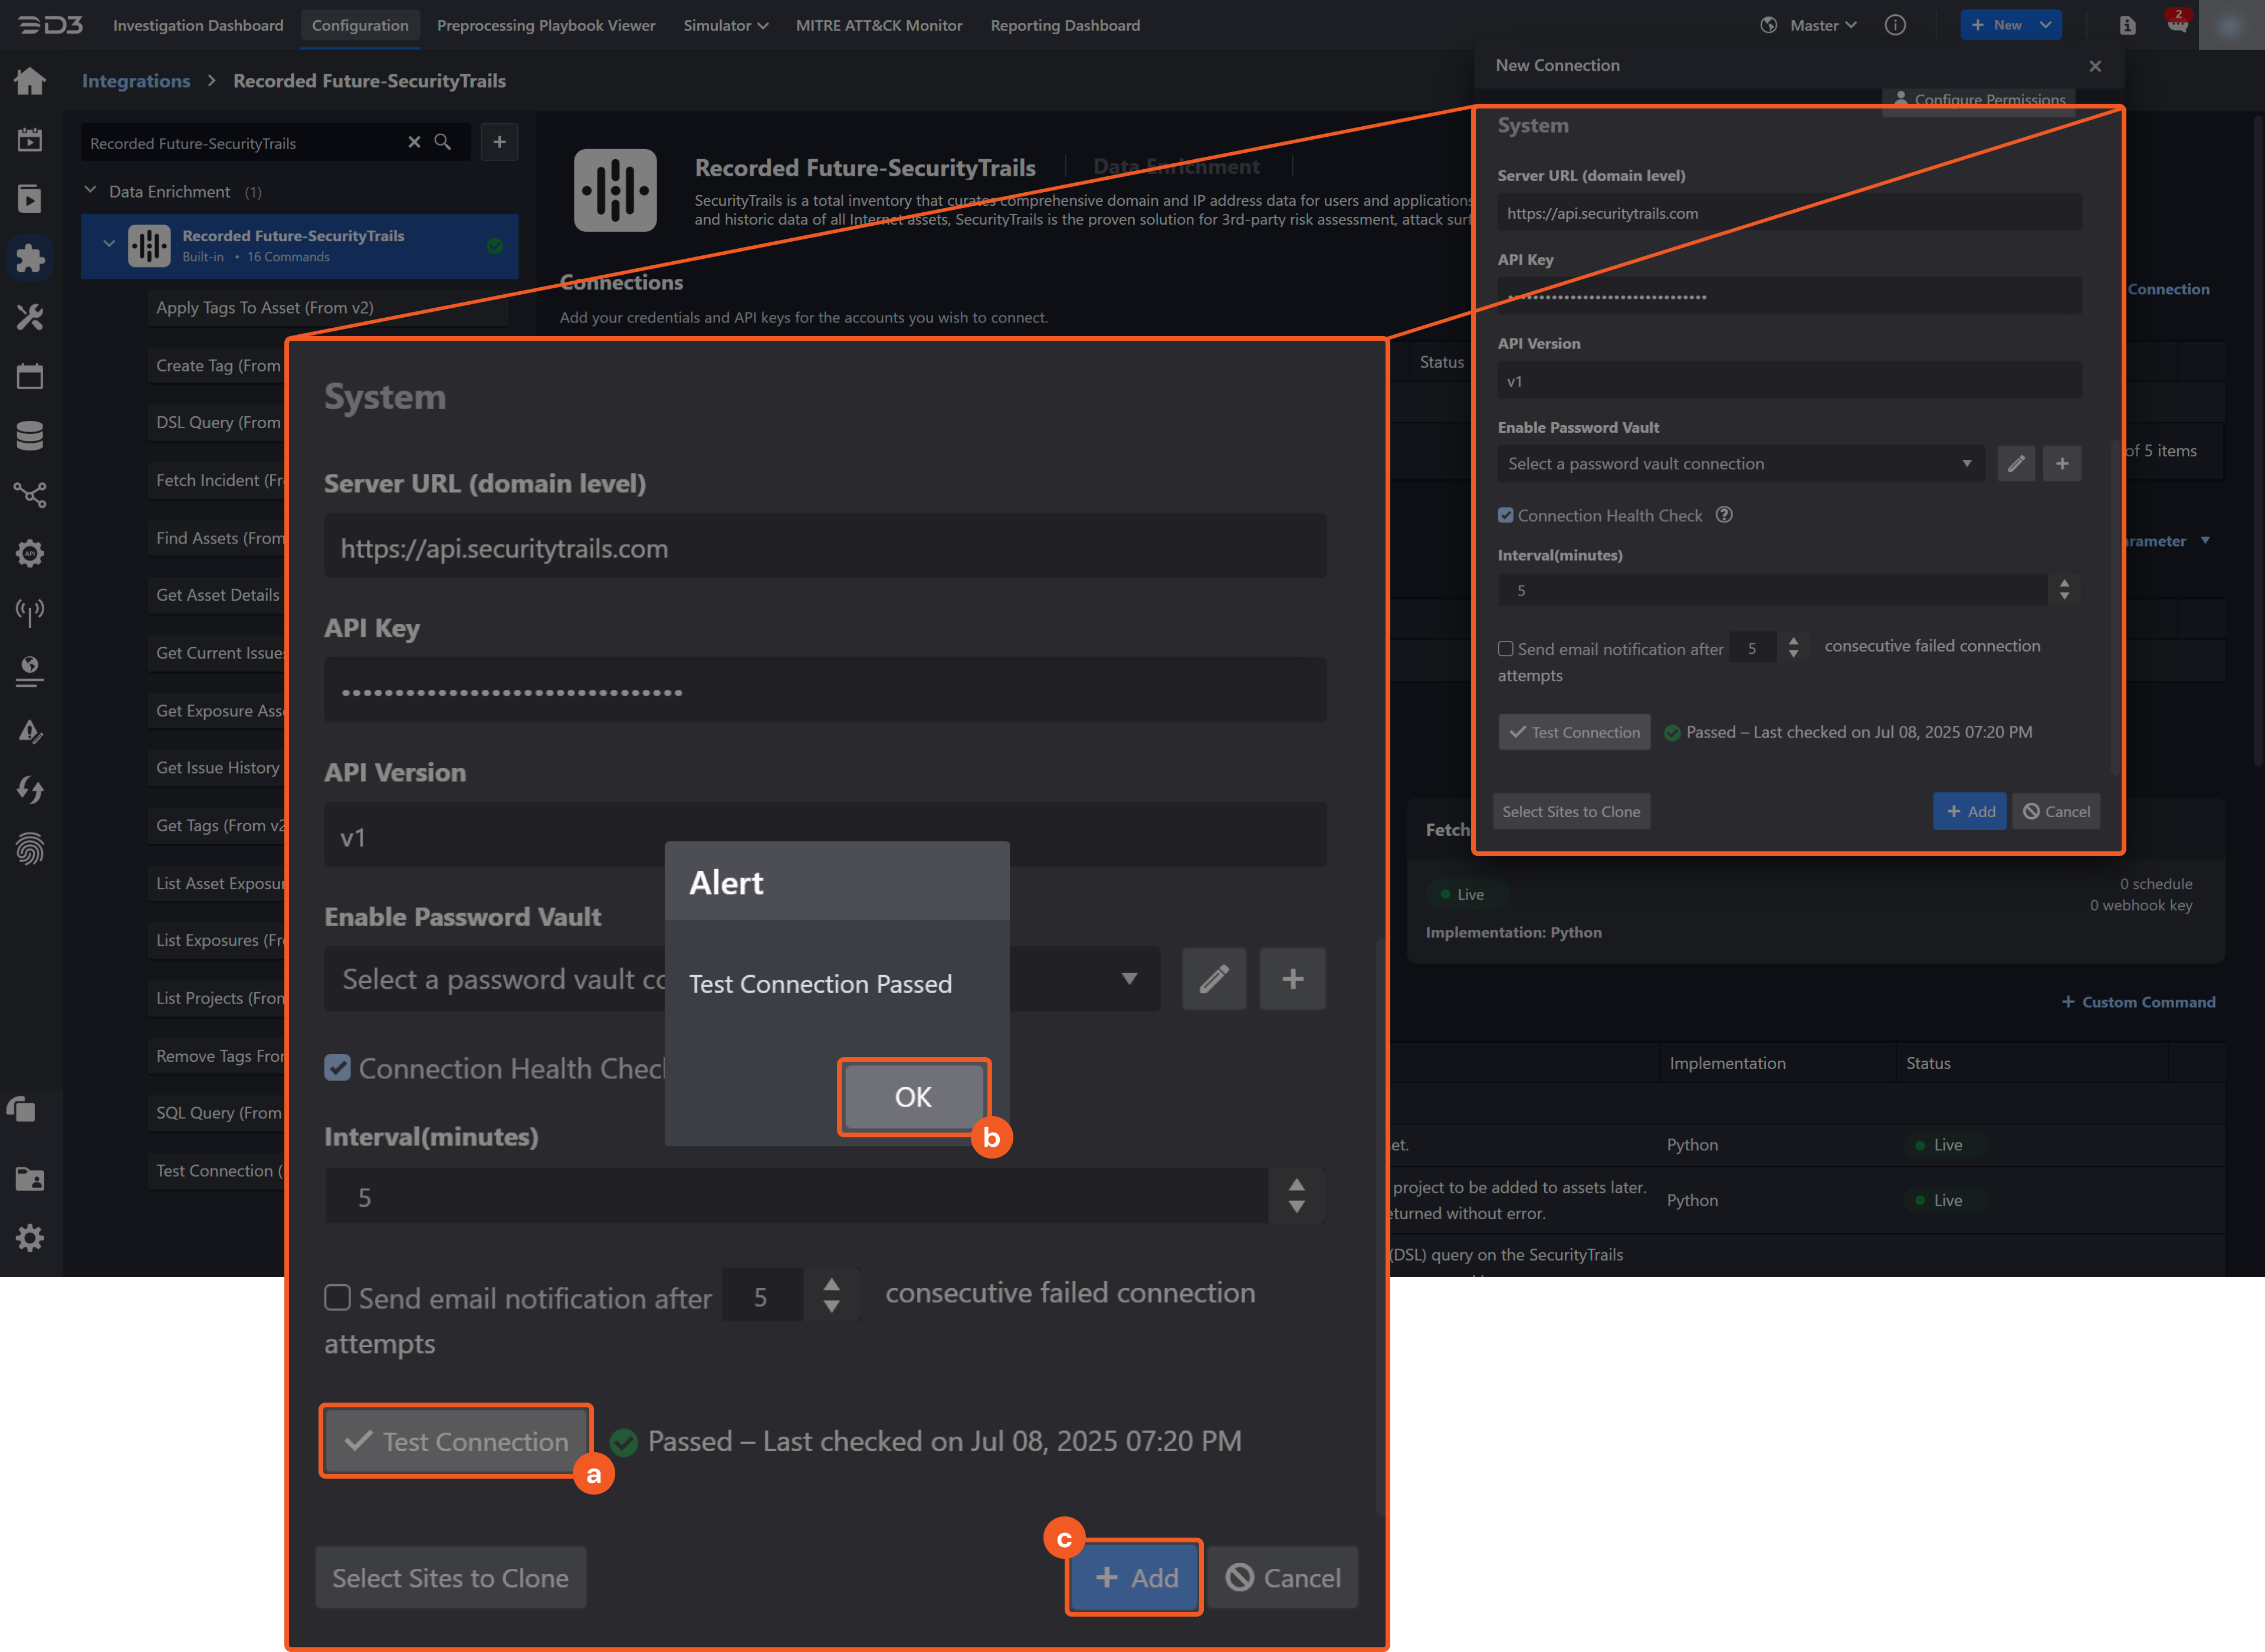
Task: Click the pencil edit icon beside password vault
Action: coord(1213,979)
